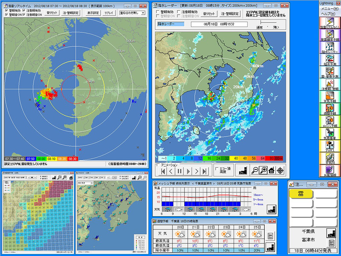Viewport: 341px width, 256px height.
Task: Enable the アニメーション checkbox
Action: tap(159, 164)
